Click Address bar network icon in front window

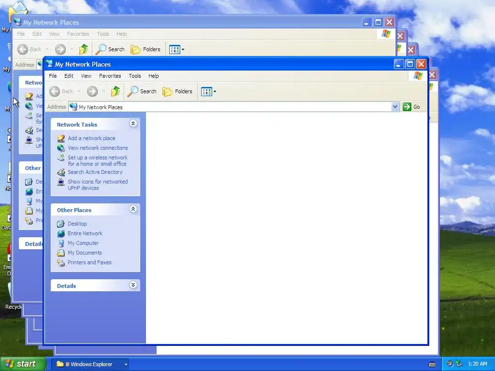73,107
